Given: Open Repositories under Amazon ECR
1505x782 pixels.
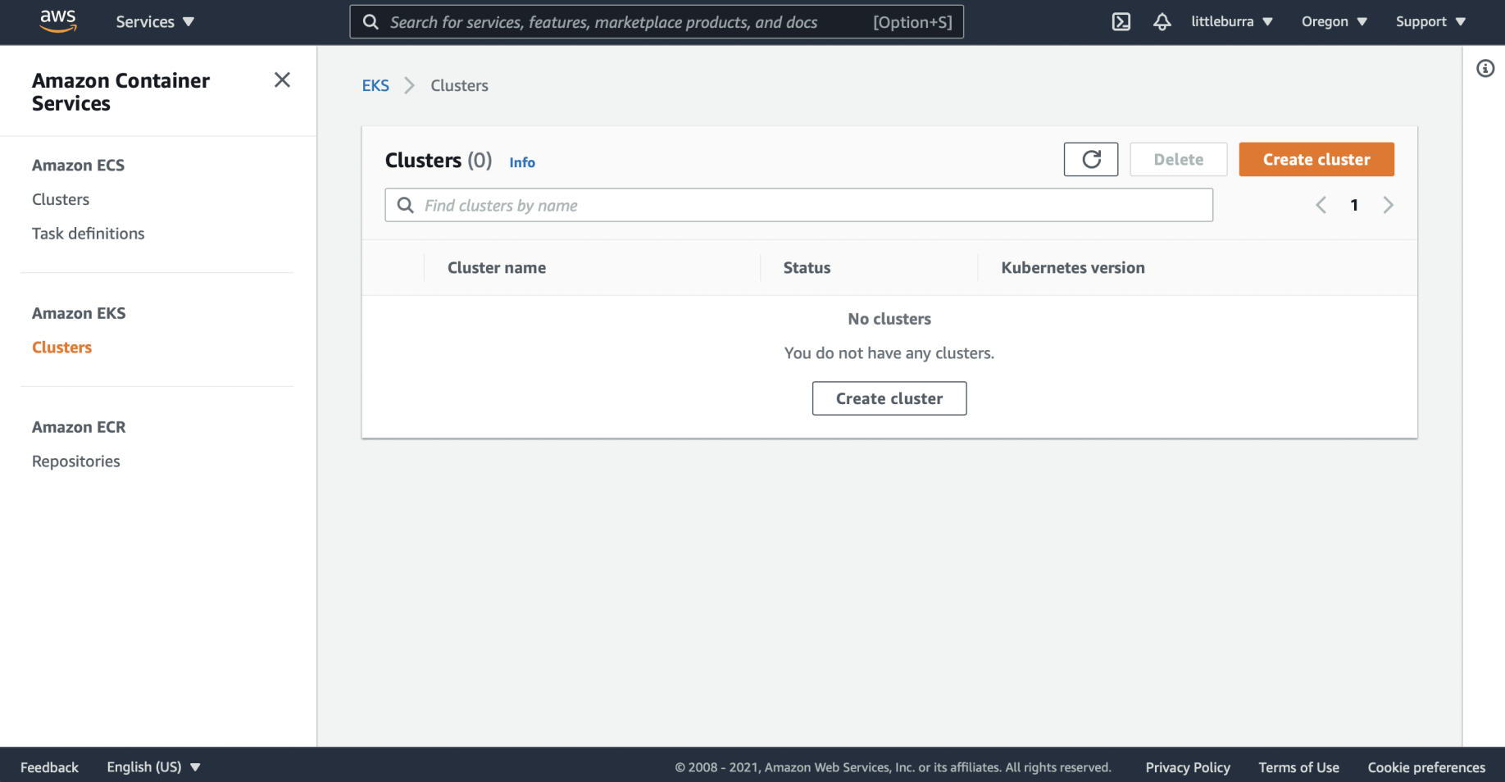Looking at the screenshot, I should tap(75, 461).
